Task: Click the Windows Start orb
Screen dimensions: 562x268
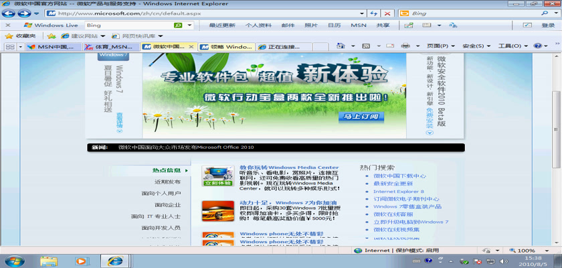Action: click(x=15, y=259)
